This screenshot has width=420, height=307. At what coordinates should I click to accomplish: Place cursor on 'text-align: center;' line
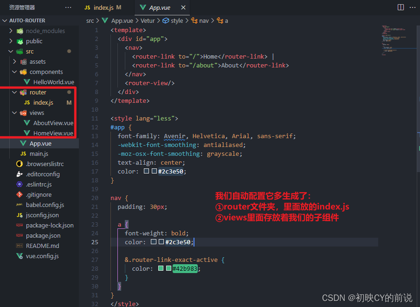coord(151,163)
